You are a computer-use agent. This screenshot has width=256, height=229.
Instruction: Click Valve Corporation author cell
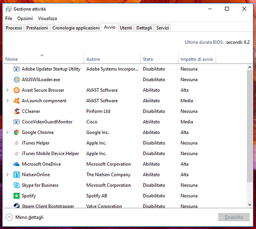[104, 206]
